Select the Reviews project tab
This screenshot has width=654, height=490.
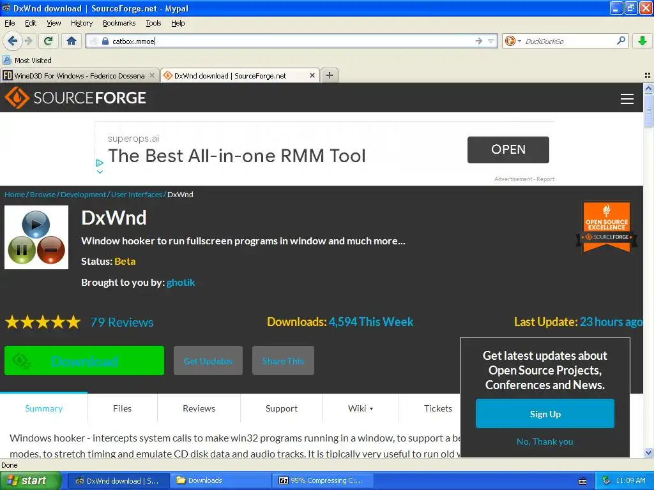point(199,408)
